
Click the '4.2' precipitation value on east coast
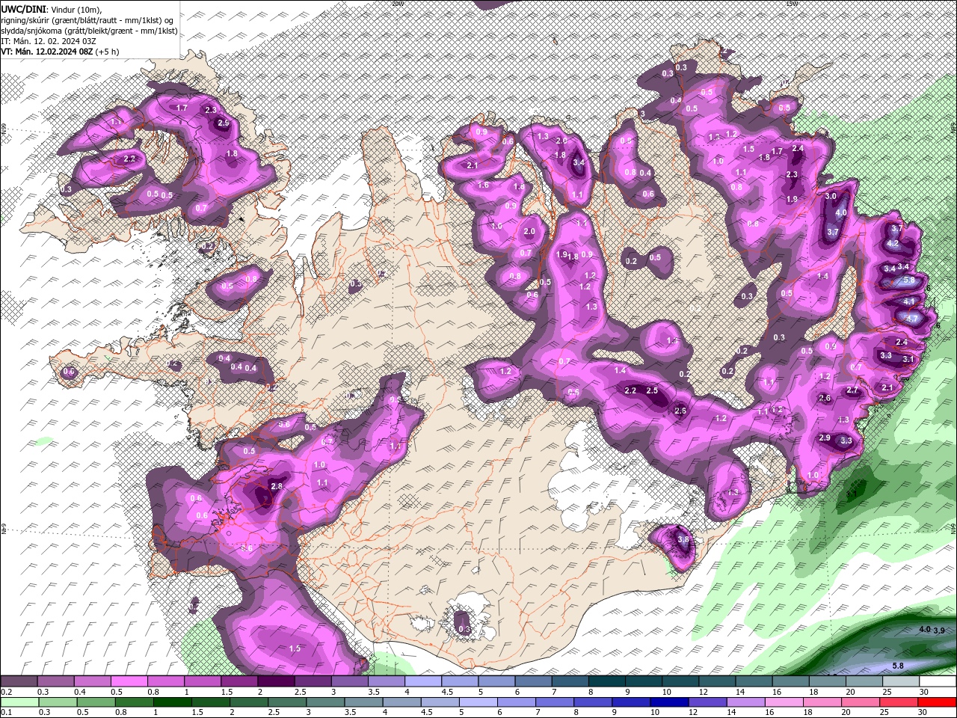893,244
